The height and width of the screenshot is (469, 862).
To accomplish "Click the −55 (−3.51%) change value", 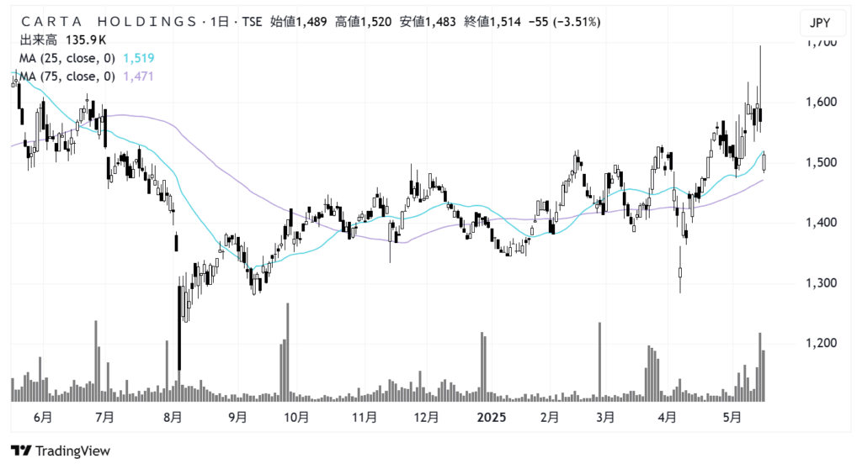I will (565, 22).
